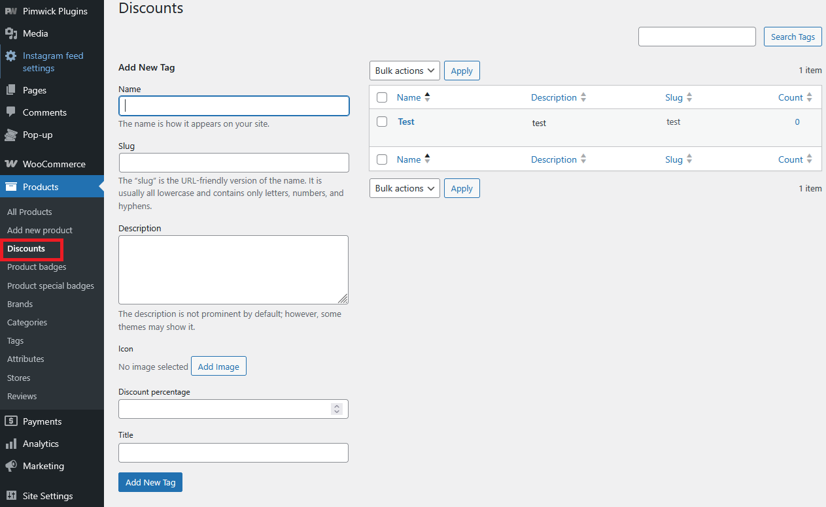Click top Apply button
The height and width of the screenshot is (507, 826).
(x=462, y=71)
